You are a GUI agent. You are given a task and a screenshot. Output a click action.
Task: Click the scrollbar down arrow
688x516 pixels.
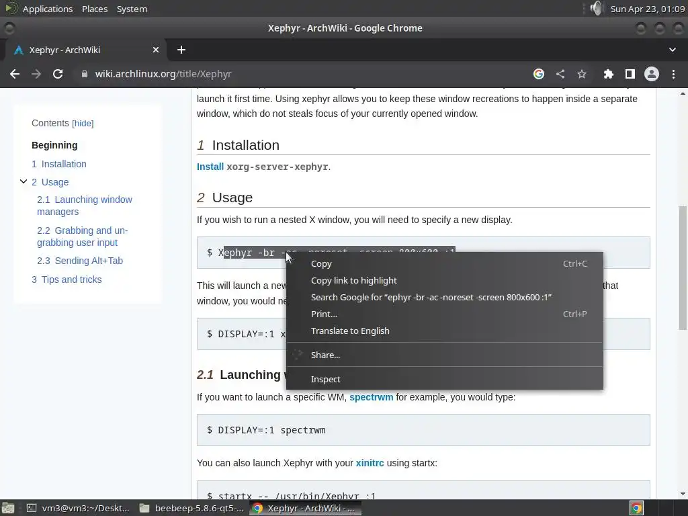coord(683,494)
